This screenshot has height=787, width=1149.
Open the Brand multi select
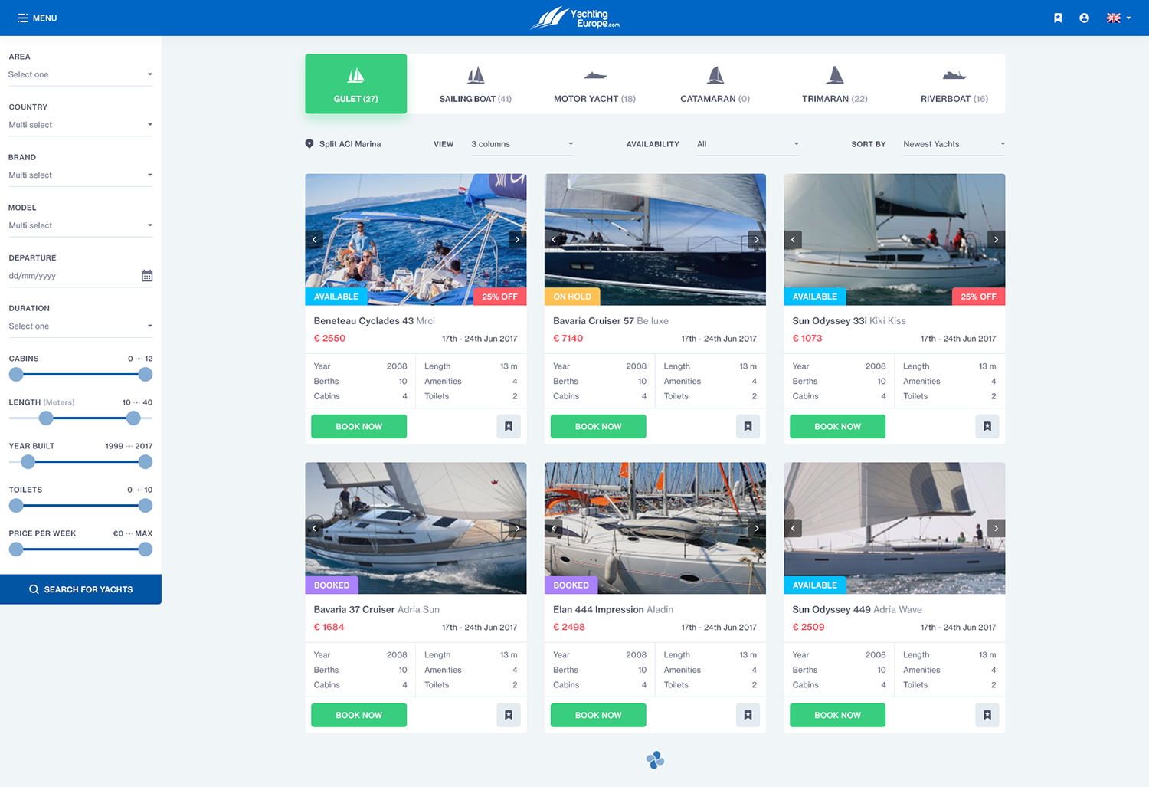(x=80, y=175)
